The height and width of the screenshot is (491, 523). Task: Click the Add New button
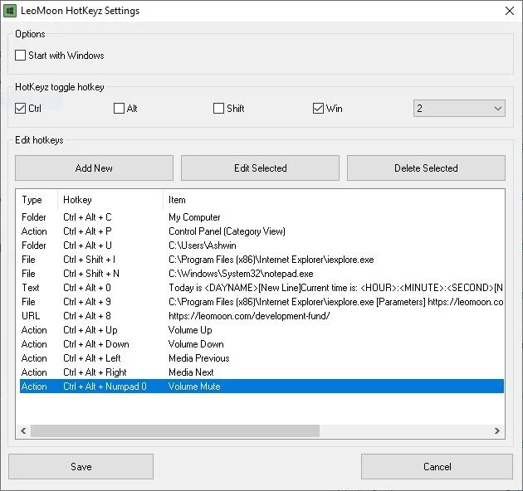[x=94, y=168]
